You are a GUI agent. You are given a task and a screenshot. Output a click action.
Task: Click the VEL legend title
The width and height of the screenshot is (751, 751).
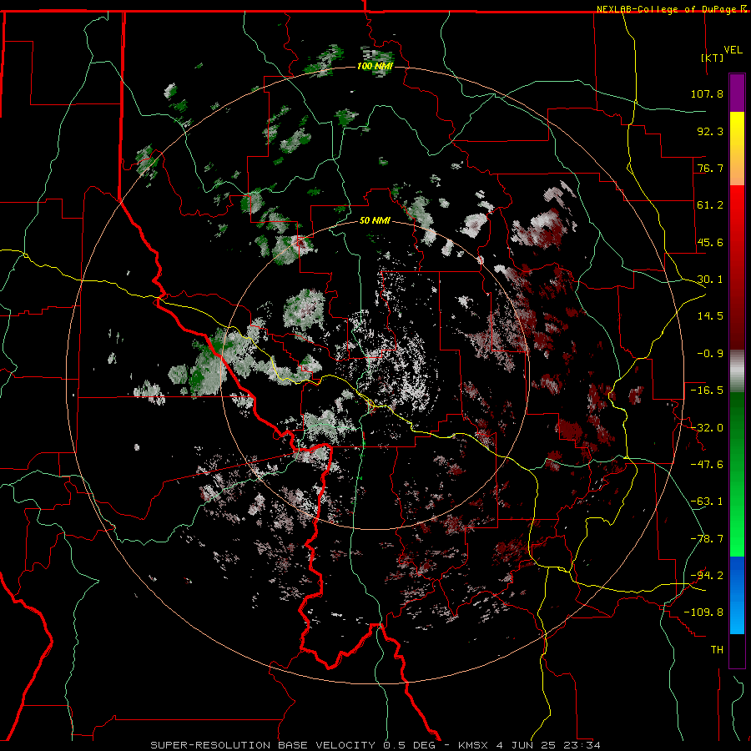733,50
